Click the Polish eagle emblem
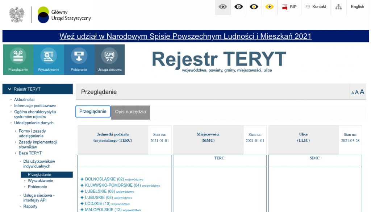The height and width of the screenshot is (212, 371). pyautogui.click(x=17, y=14)
